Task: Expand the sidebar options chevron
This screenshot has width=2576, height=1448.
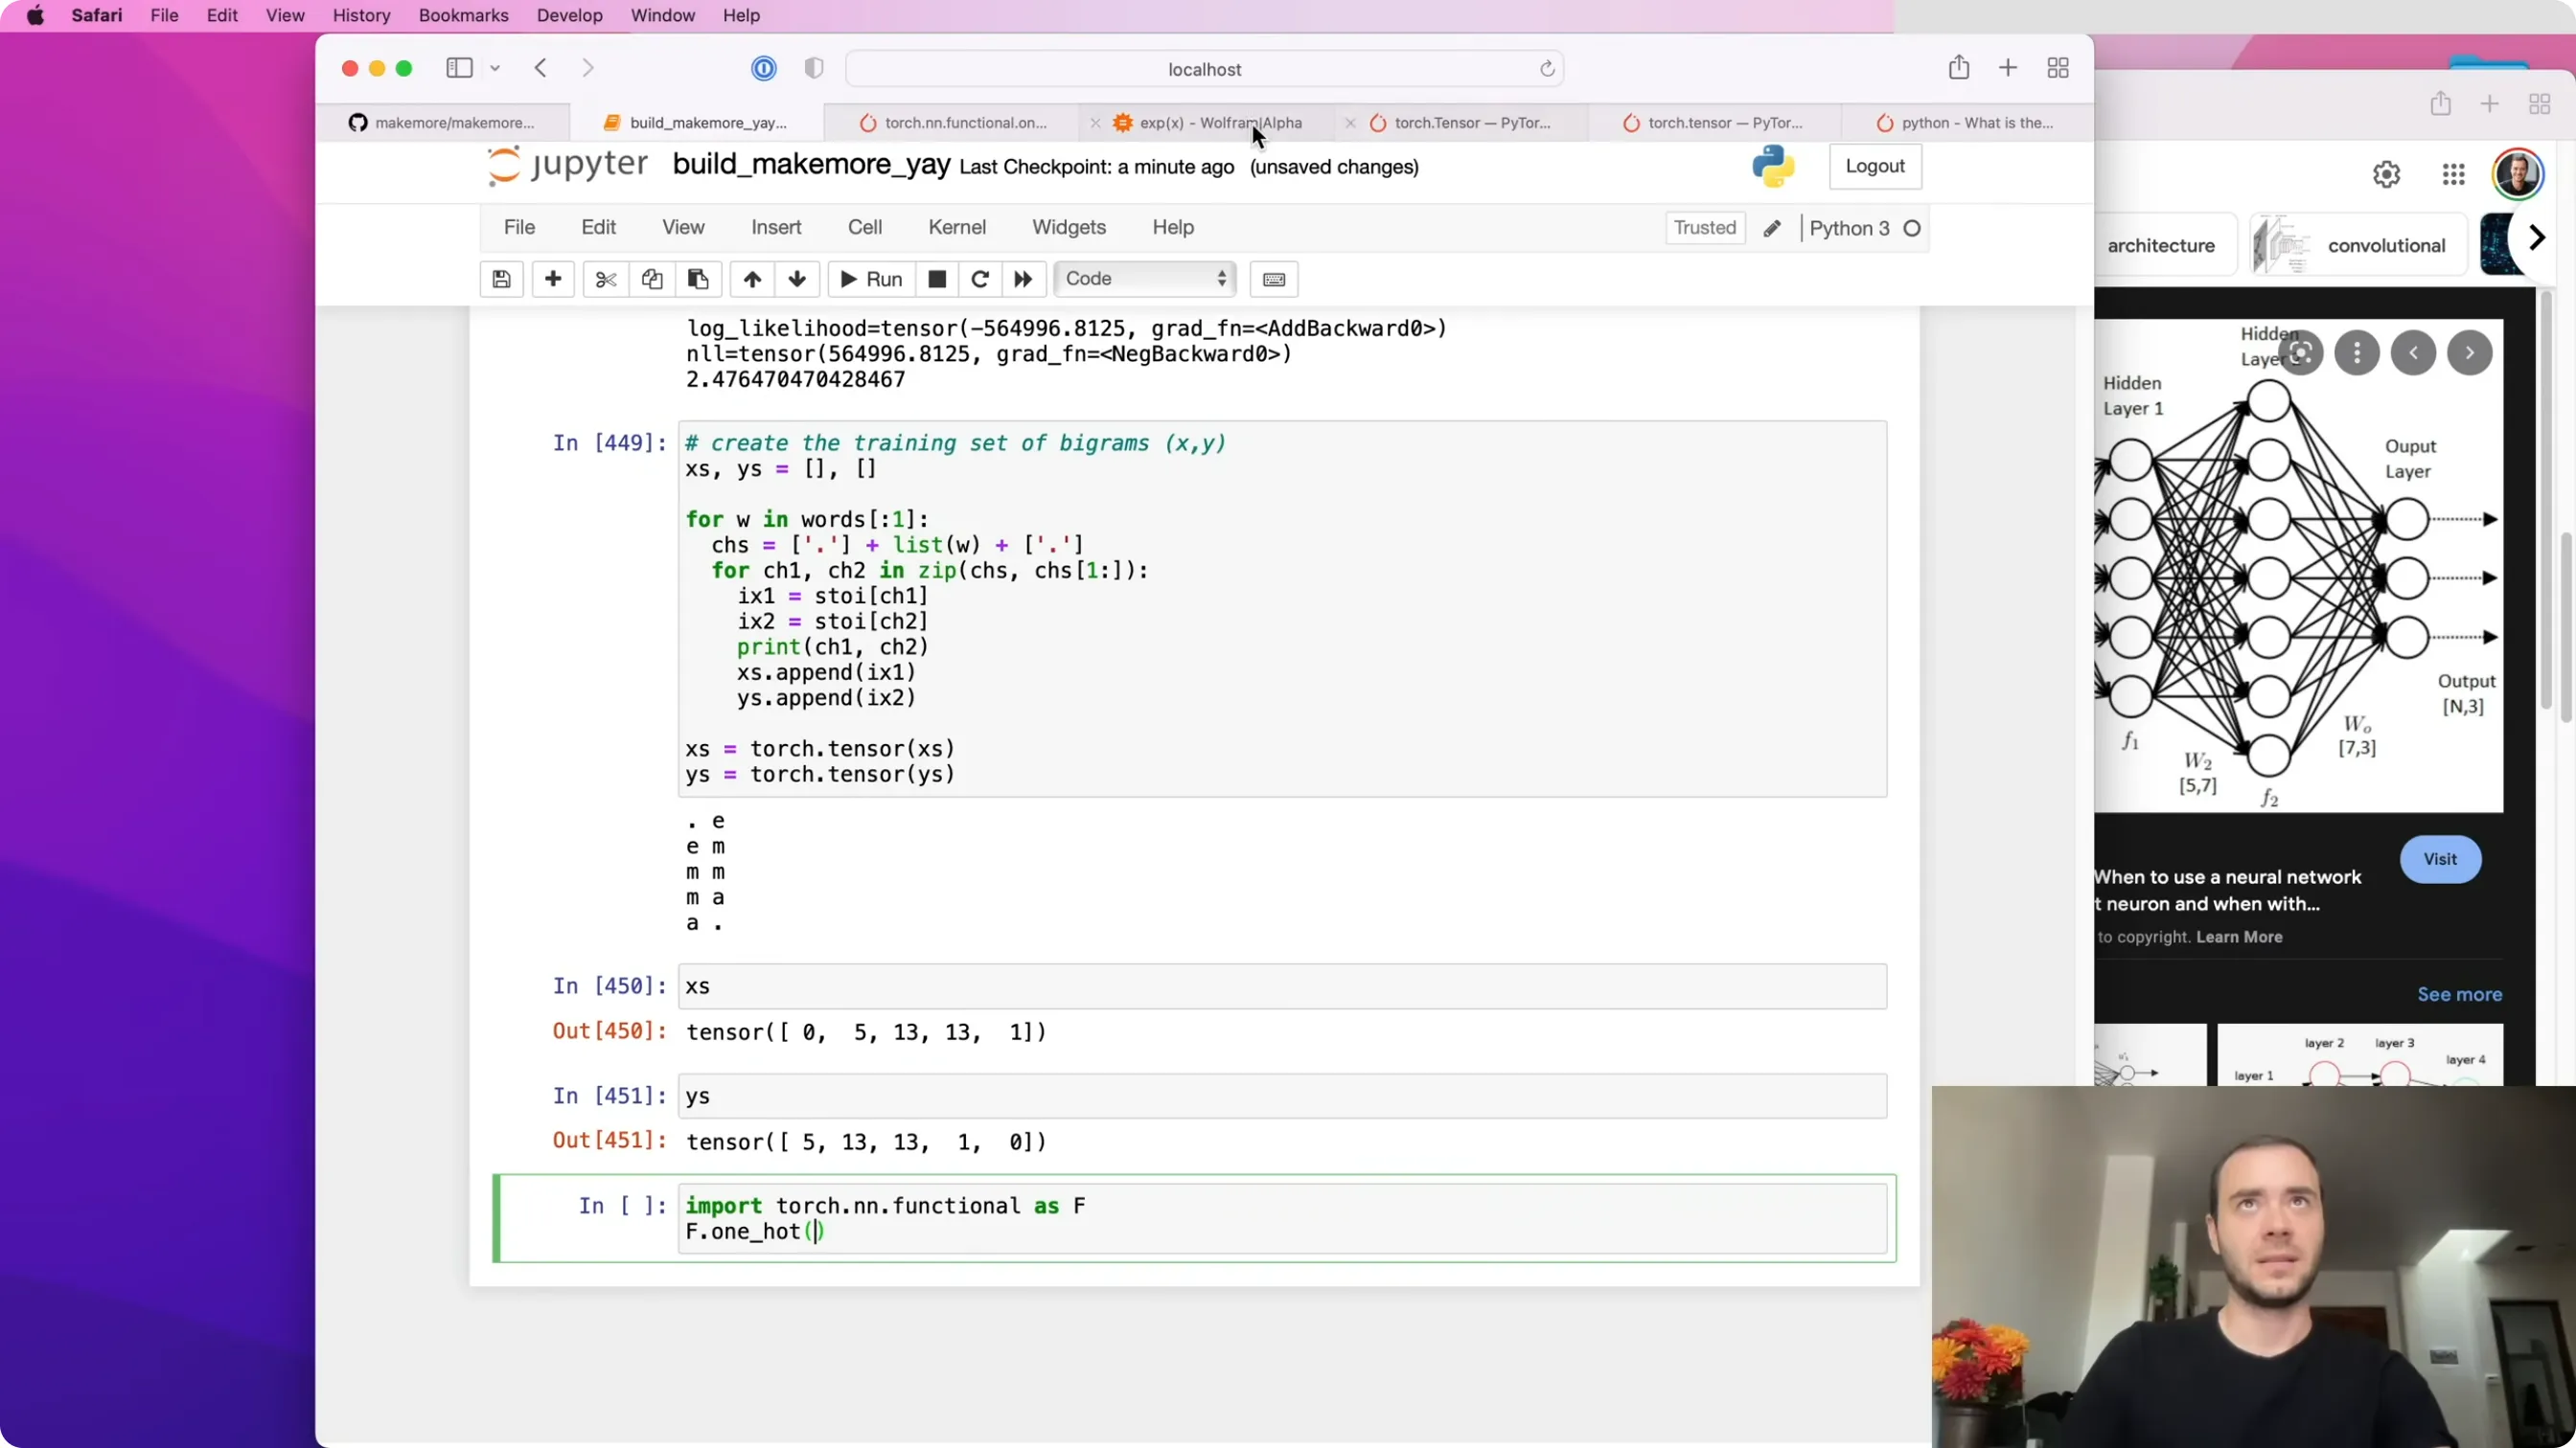Action: (x=495, y=68)
